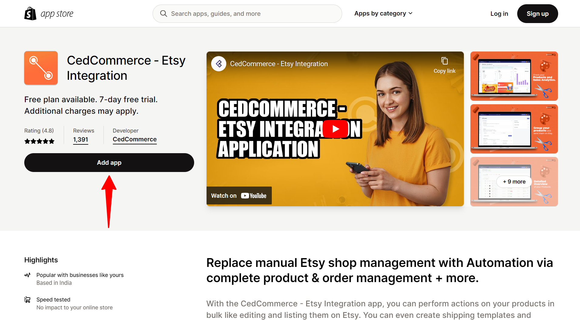Click the search magnifier icon
Screen dimensions: 580x320
(164, 14)
